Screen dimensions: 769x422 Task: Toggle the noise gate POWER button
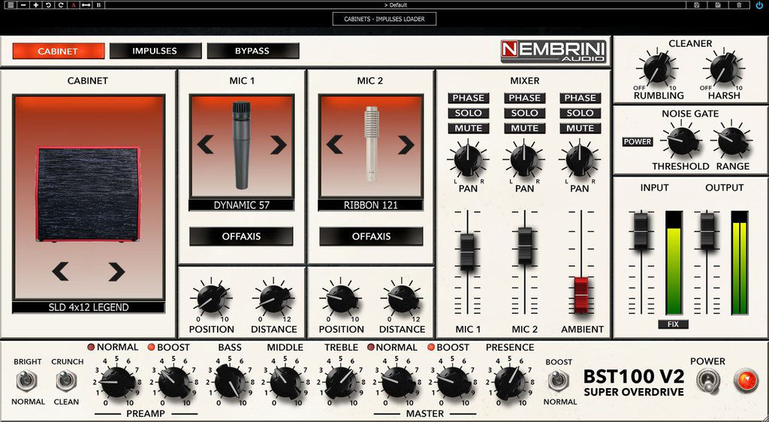point(638,142)
